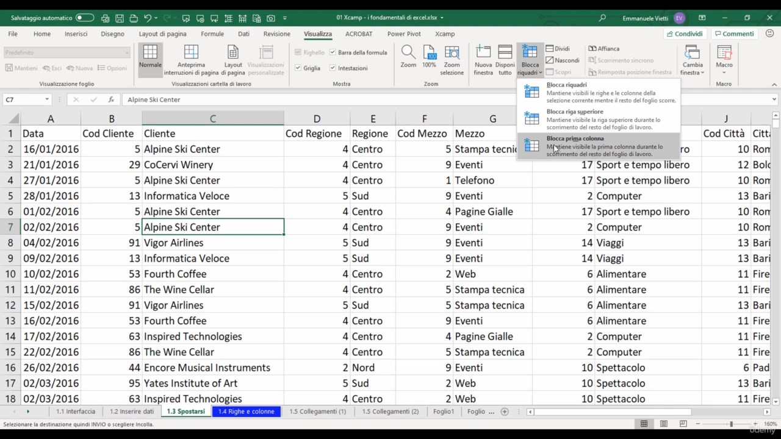Switch to Layout di pagina view

tap(233, 60)
